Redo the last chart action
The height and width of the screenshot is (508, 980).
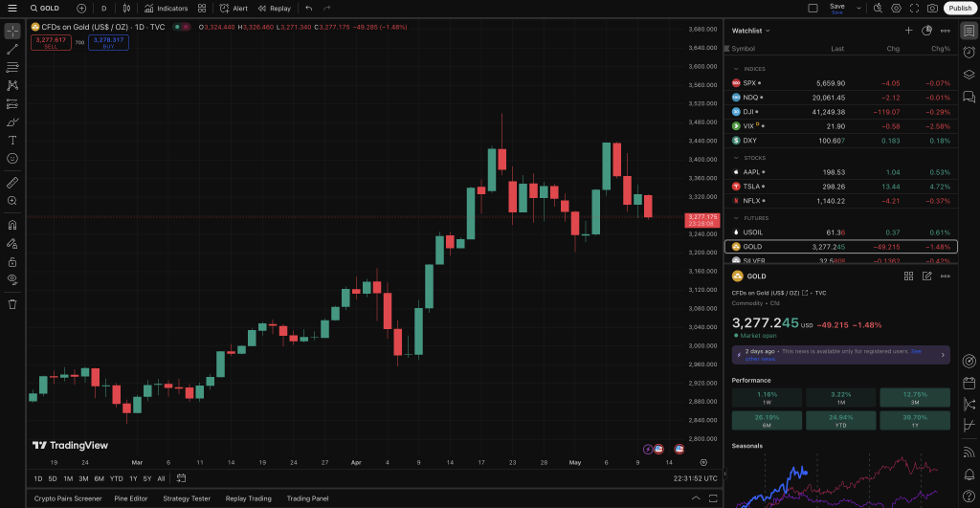tap(327, 8)
